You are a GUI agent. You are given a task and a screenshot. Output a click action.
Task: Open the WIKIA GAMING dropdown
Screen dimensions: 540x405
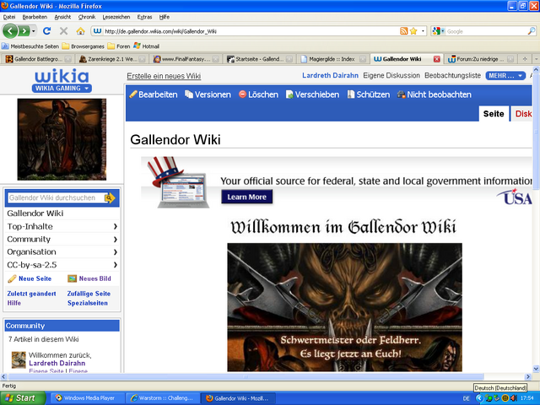(x=62, y=88)
